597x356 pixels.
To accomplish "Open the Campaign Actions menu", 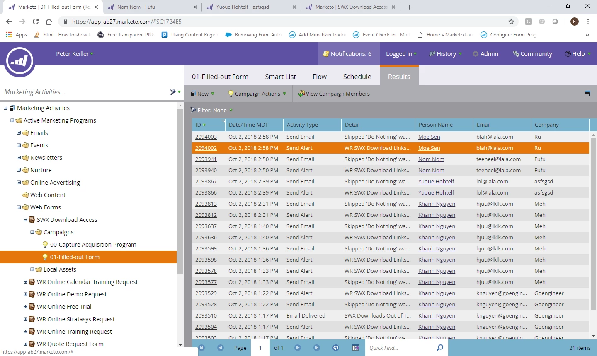I will point(257,94).
